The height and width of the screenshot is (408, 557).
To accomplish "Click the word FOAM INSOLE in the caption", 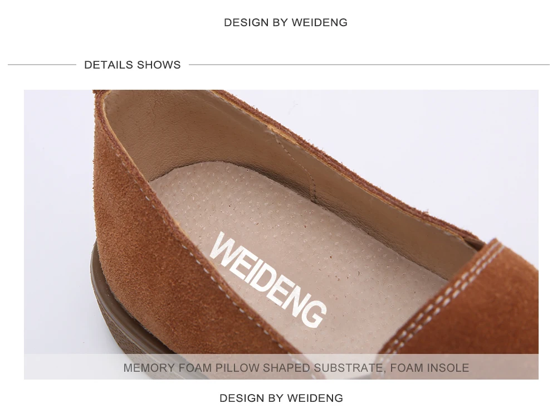I will (429, 368).
